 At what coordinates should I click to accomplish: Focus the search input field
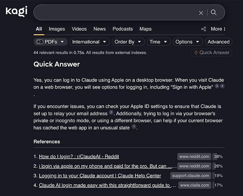tap(114, 13)
